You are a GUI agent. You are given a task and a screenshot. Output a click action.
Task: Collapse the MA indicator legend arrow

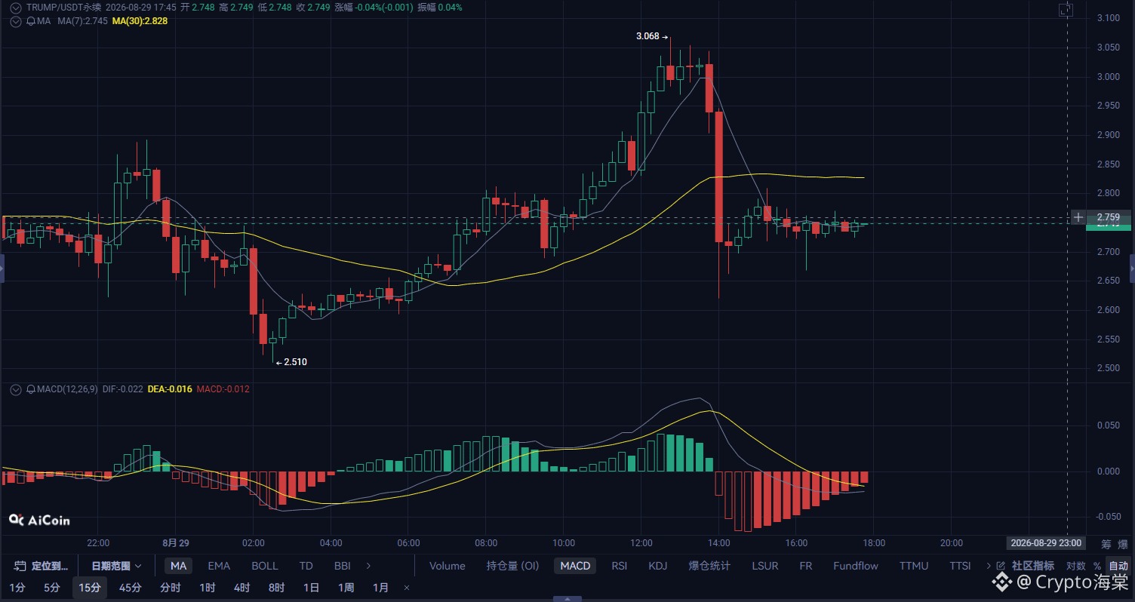[x=15, y=21]
